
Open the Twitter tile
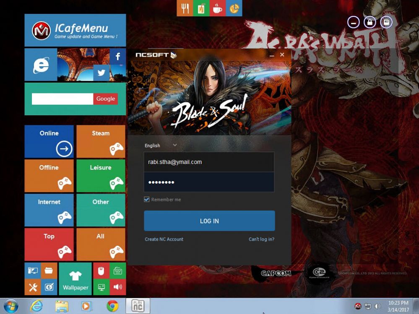(x=101, y=73)
